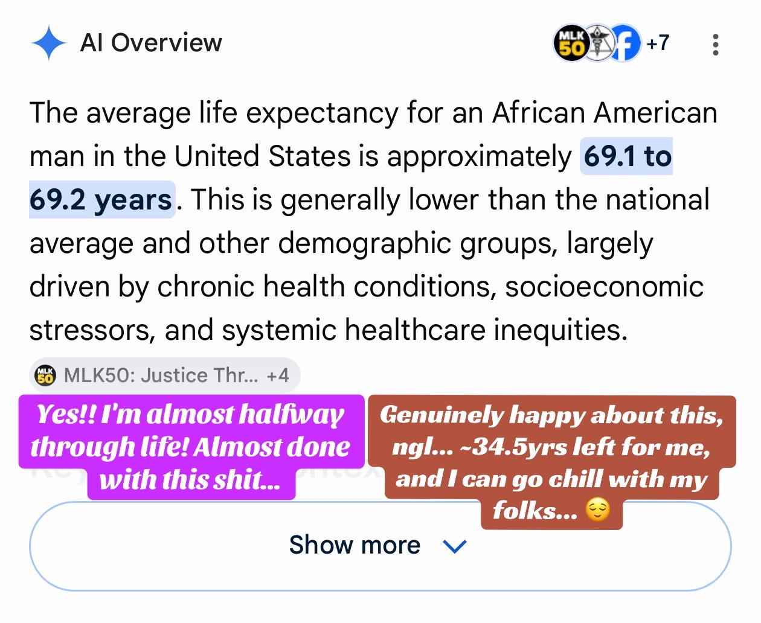Image resolution: width=761 pixels, height=623 pixels.
Task: Expand the Show more chevron arrow
Action: tap(455, 546)
